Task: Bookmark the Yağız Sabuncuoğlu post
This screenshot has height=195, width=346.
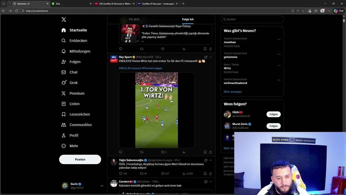Action: point(205,174)
